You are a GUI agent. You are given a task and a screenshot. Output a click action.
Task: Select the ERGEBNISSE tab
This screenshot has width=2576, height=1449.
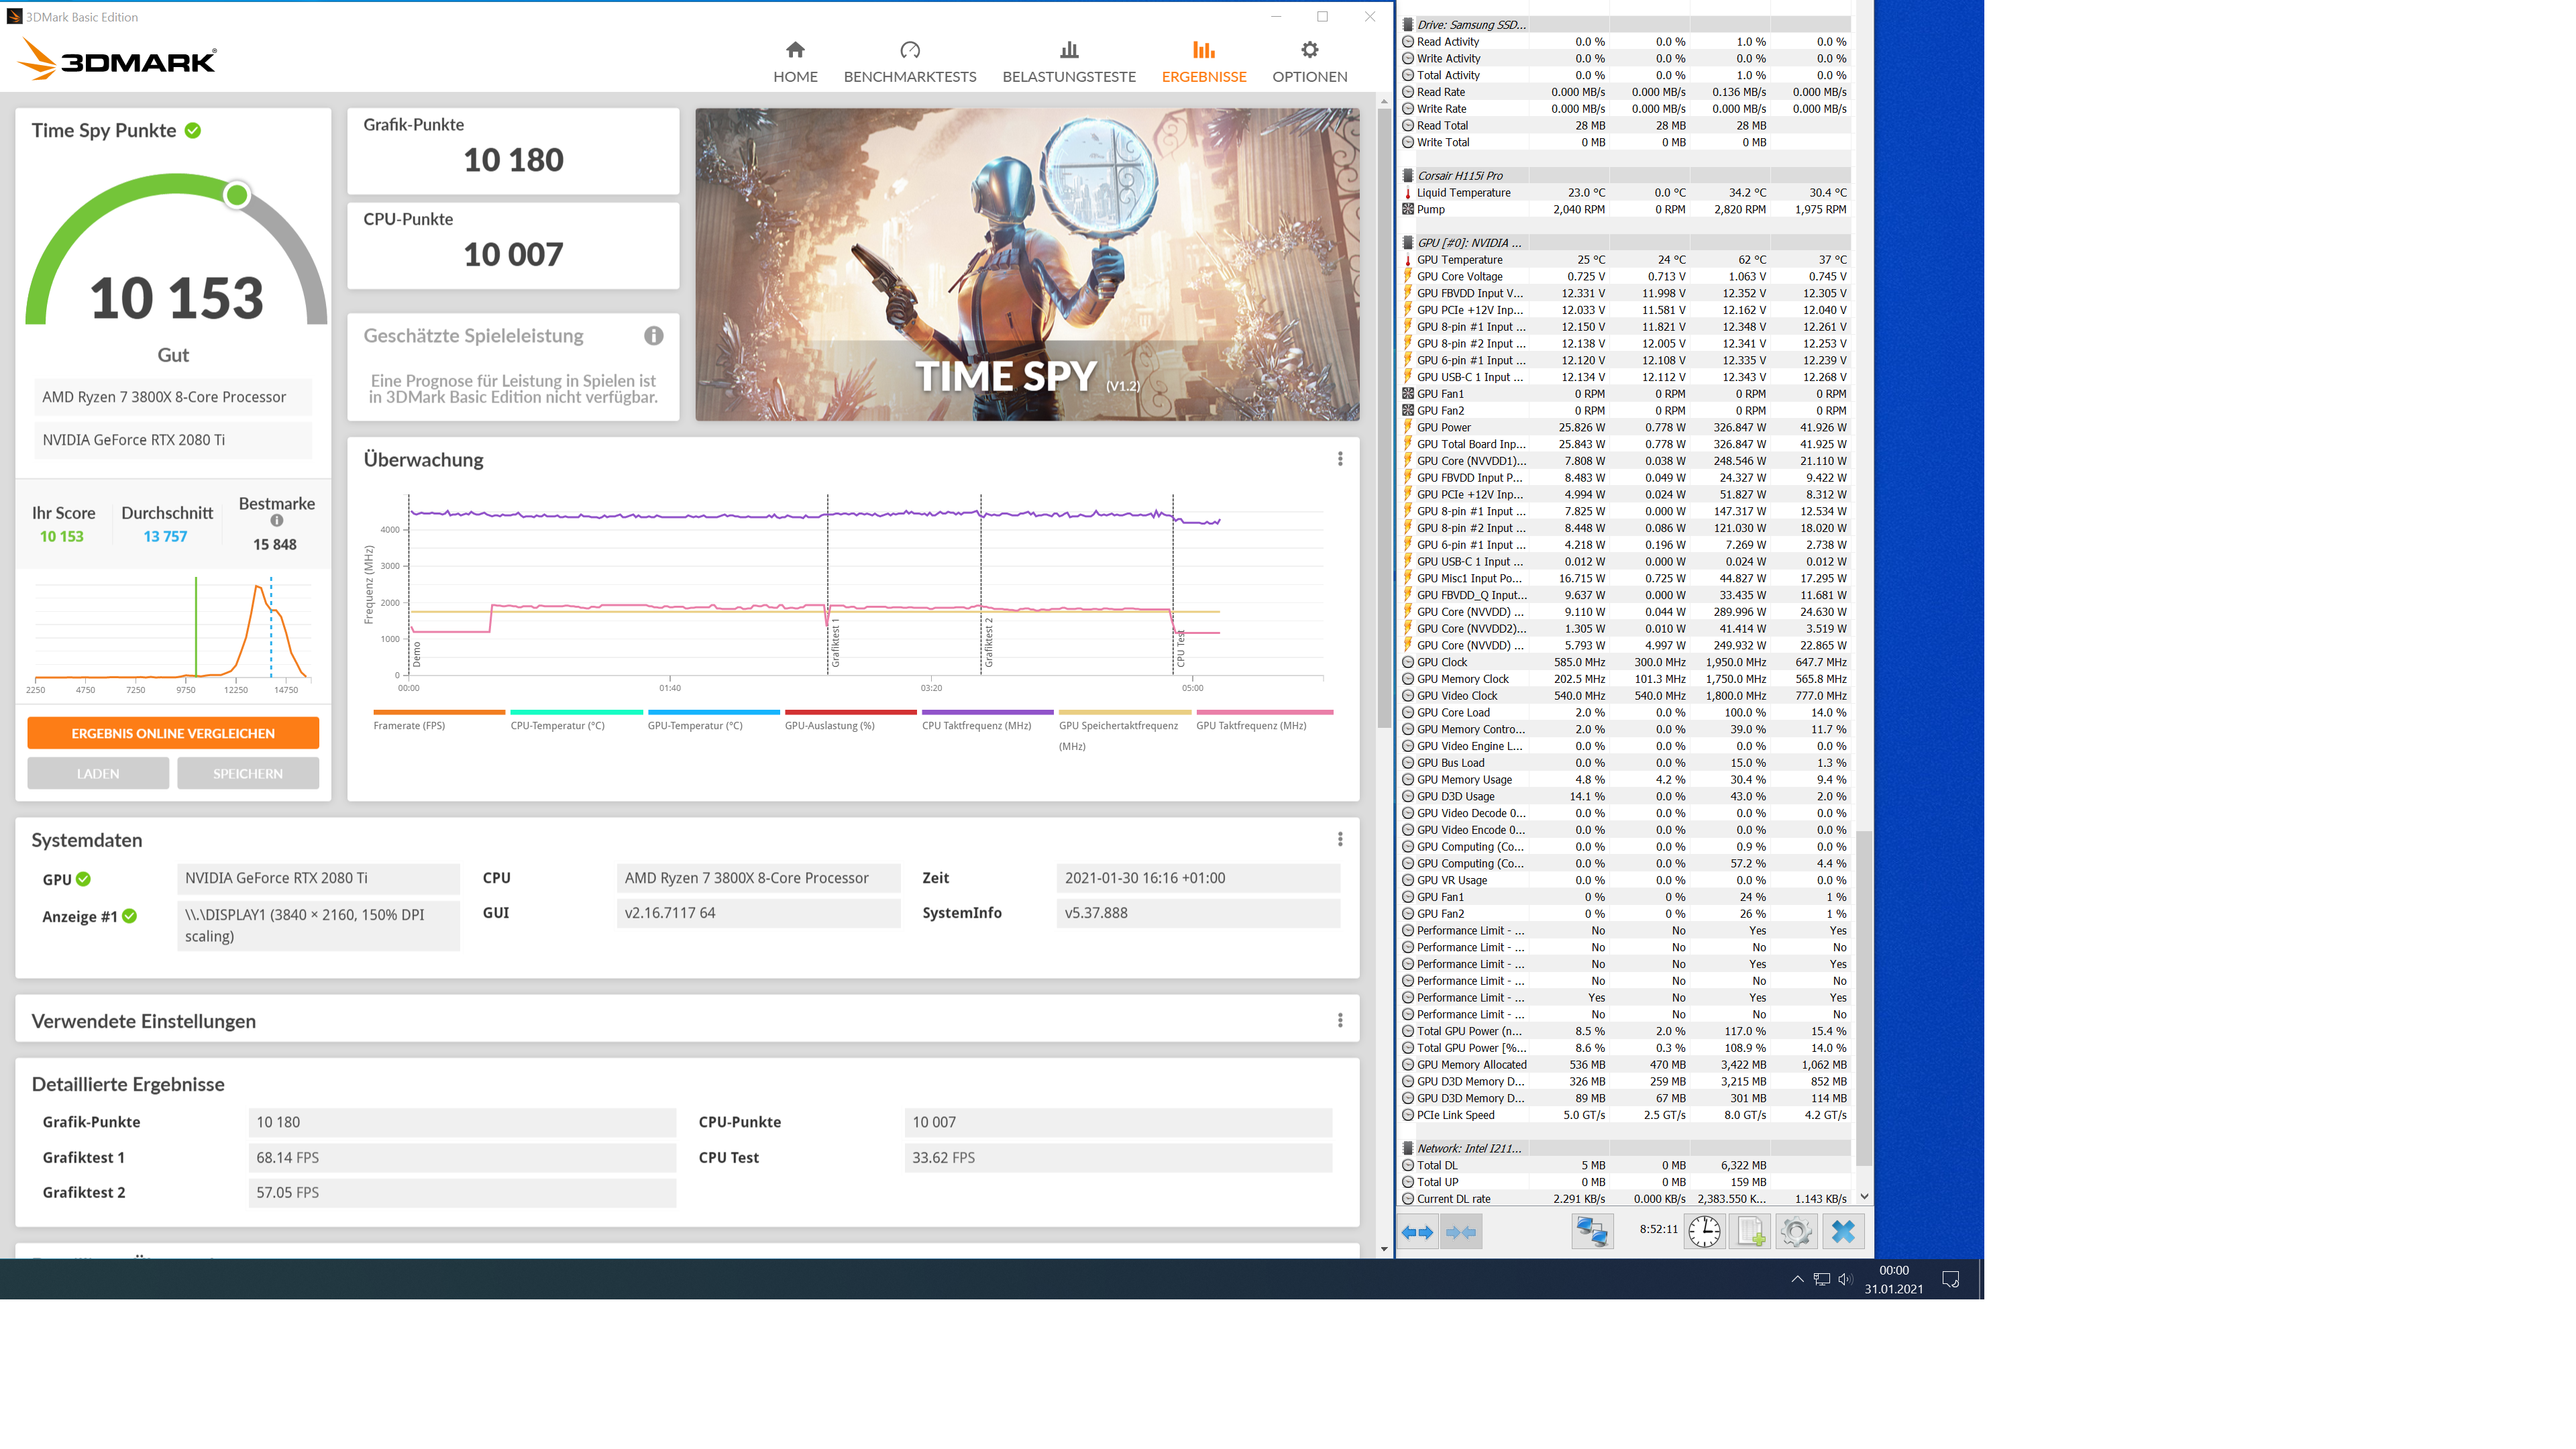click(1204, 62)
